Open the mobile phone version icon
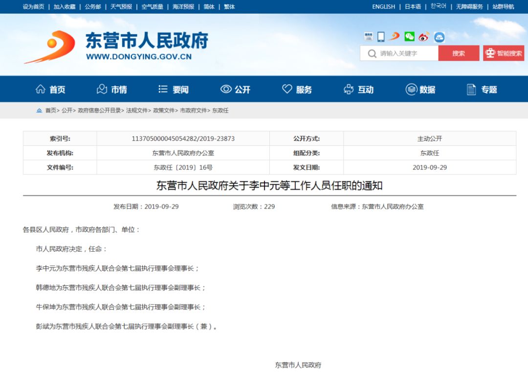The height and width of the screenshot is (373, 528). coord(381,36)
